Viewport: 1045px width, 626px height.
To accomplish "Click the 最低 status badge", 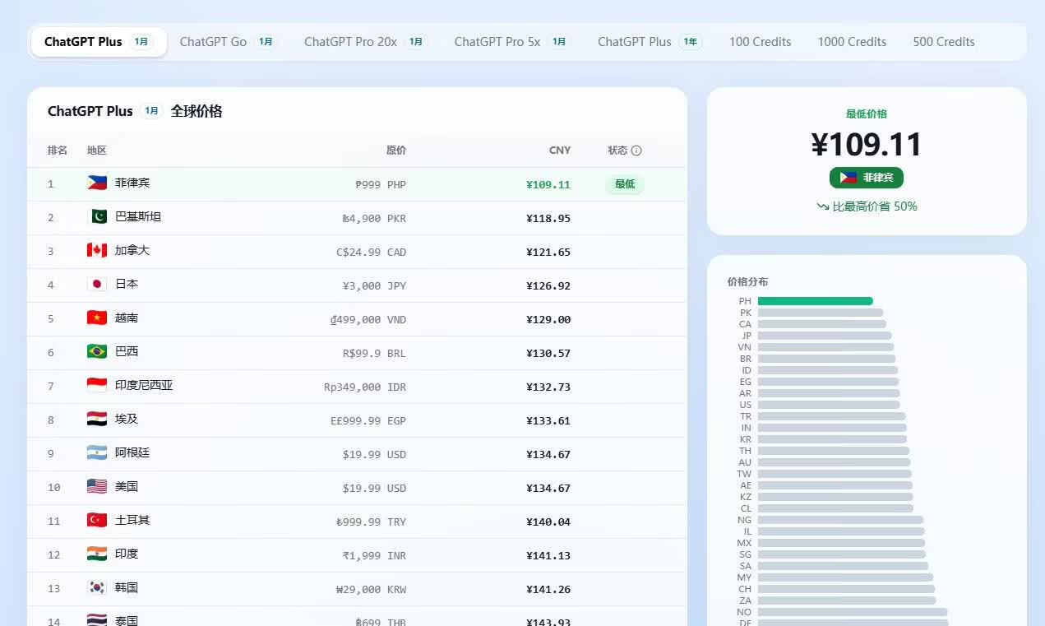I will coord(625,184).
